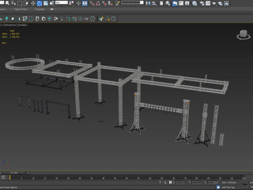Click the Select and Manipulate icon
The width and height of the screenshot is (253, 190).
pyautogui.click(x=79, y=3)
